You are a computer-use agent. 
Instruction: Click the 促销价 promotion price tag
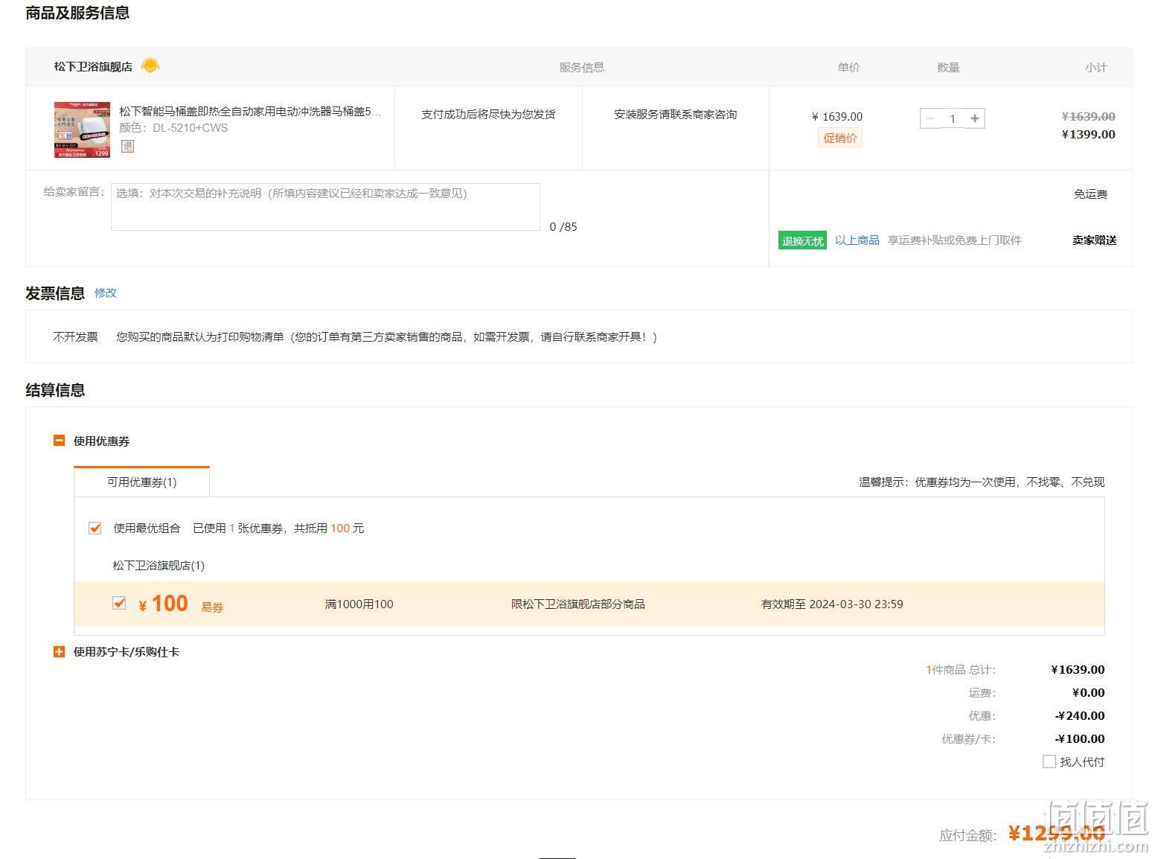tap(840, 138)
